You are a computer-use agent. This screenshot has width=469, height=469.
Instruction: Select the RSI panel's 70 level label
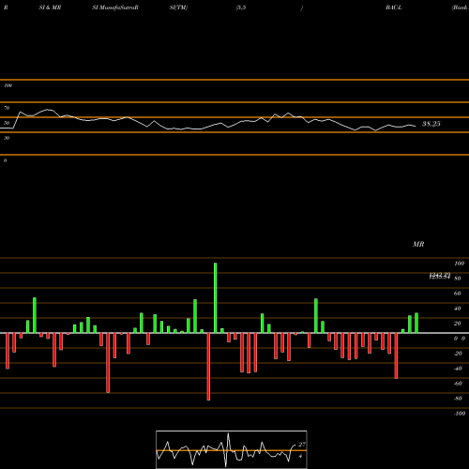pyautogui.click(x=7, y=108)
